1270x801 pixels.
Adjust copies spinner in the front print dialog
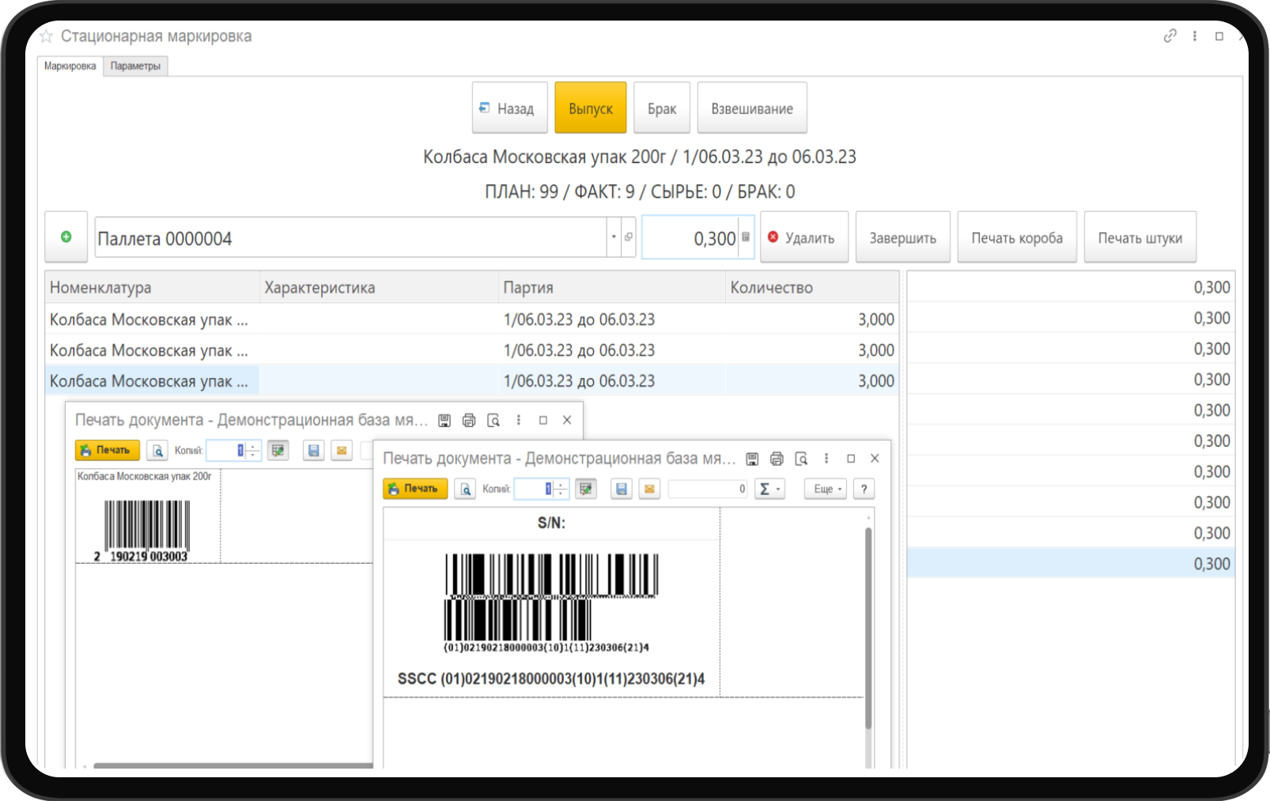click(561, 489)
